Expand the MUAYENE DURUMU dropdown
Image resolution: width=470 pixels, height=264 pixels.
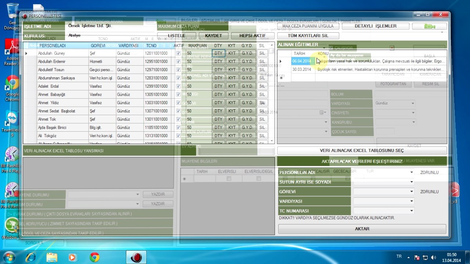coord(138,194)
